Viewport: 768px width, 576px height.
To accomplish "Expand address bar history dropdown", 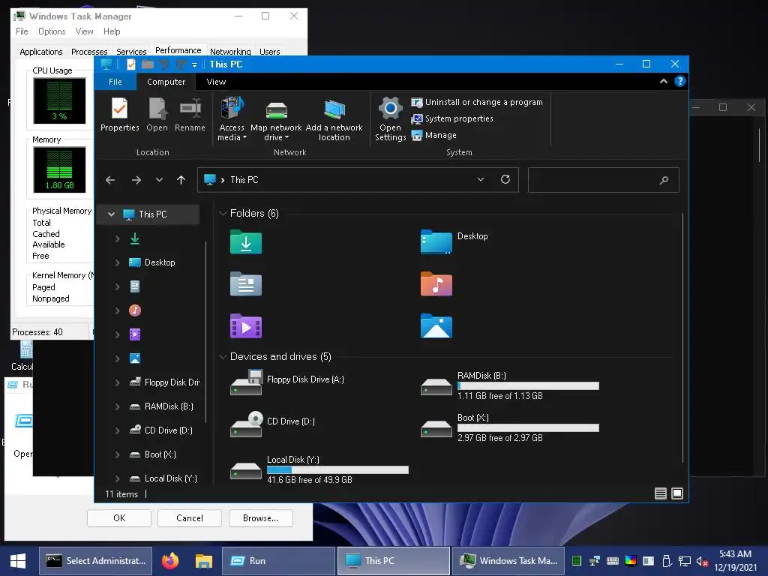I will [481, 179].
